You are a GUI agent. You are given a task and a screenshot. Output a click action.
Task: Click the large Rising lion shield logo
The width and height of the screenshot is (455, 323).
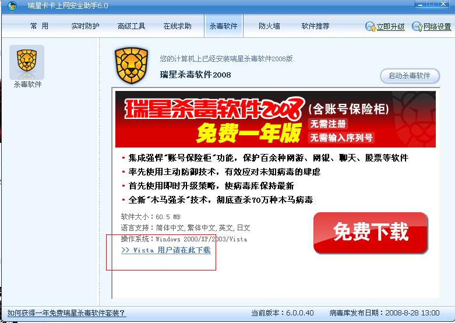(132, 66)
